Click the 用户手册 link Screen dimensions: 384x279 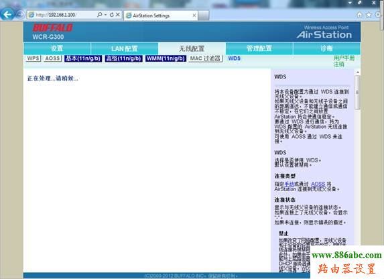344,58
